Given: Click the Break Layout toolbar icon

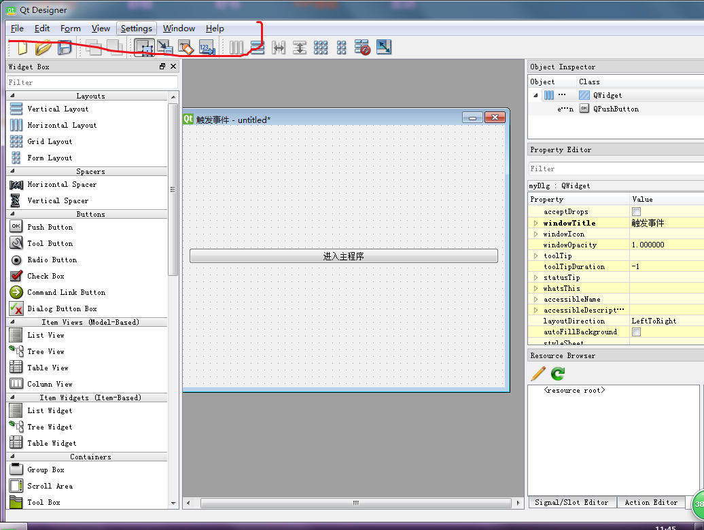Looking at the screenshot, I should point(363,48).
